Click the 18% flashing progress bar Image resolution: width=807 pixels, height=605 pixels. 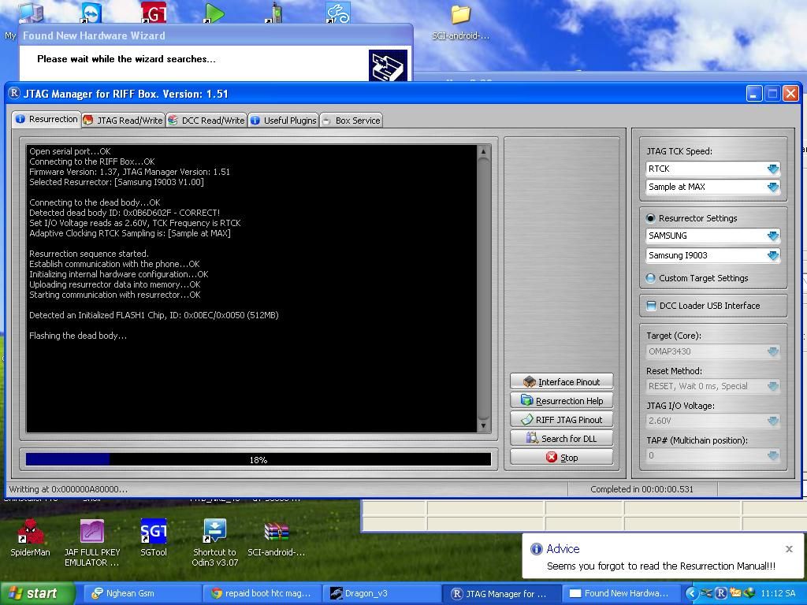coord(258,459)
